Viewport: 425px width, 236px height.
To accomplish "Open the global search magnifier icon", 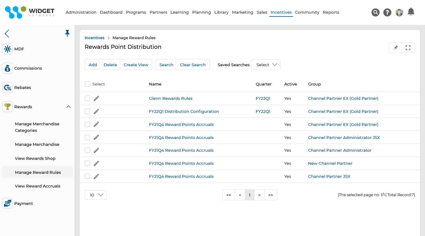I will pyautogui.click(x=375, y=12).
